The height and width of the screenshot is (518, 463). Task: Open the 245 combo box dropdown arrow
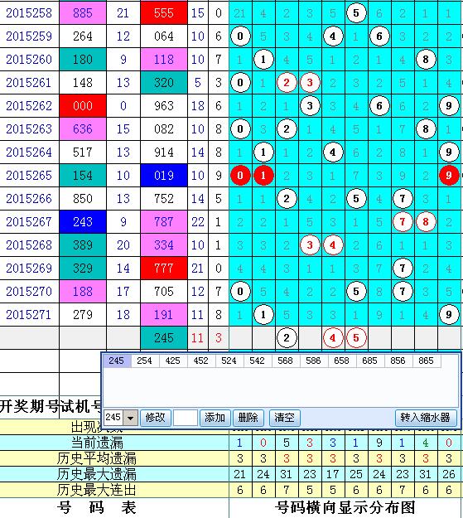click(x=130, y=418)
